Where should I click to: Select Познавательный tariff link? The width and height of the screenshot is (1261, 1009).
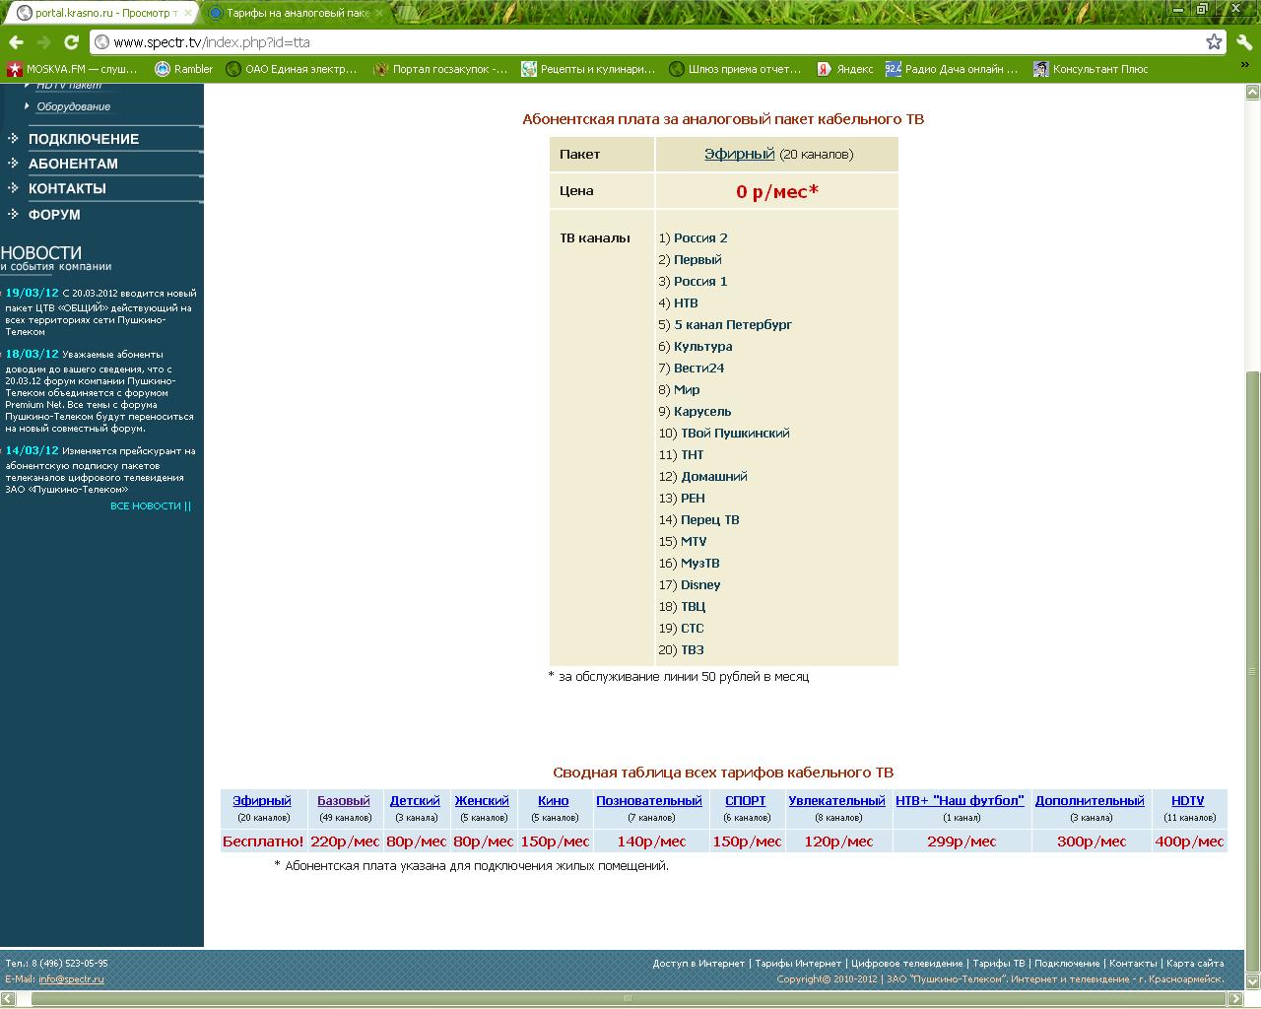coord(649,801)
